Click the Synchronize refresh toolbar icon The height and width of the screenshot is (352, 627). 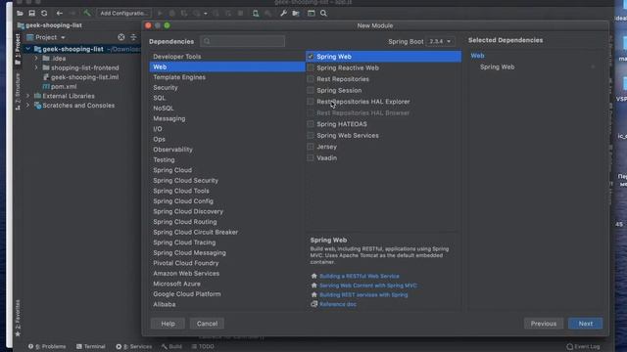click(x=44, y=13)
